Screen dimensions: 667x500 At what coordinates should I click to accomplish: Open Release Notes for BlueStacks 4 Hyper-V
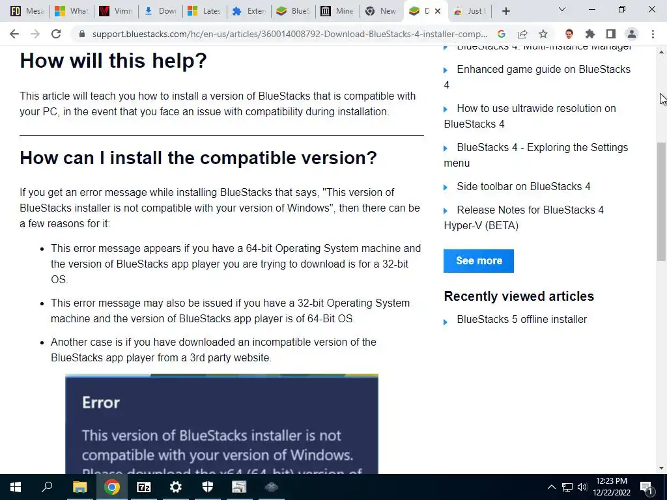(x=524, y=217)
